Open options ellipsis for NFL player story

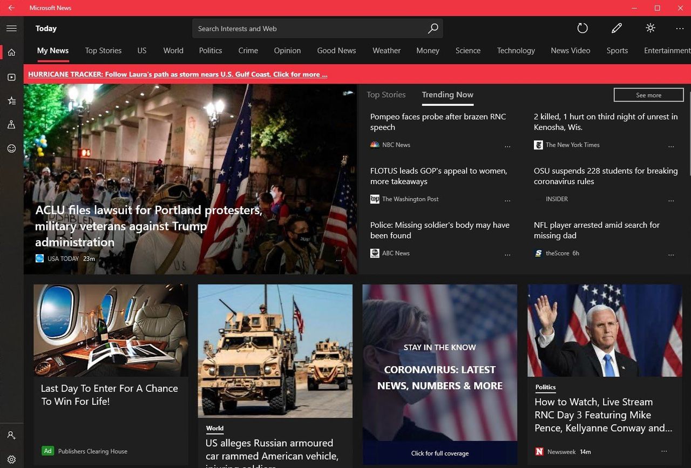(671, 255)
